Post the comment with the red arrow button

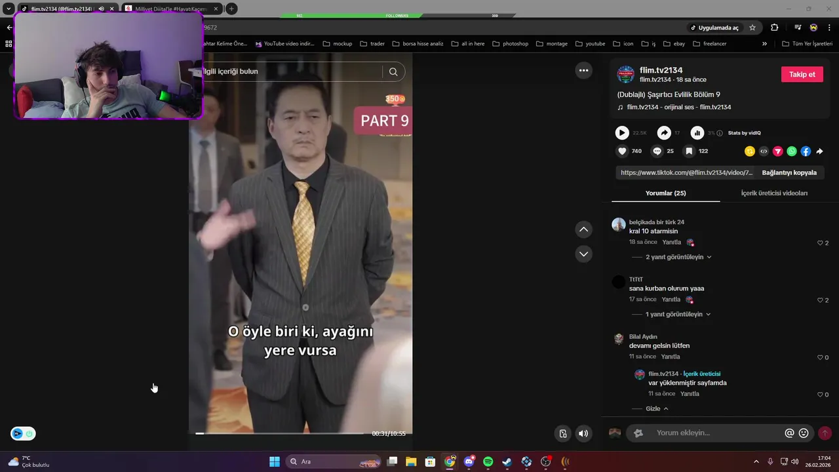825,433
